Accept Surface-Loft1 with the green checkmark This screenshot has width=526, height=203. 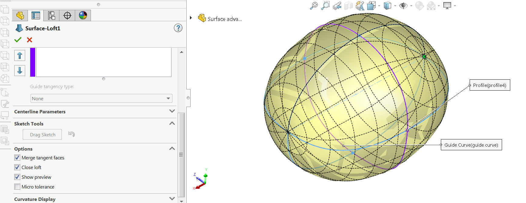point(18,40)
